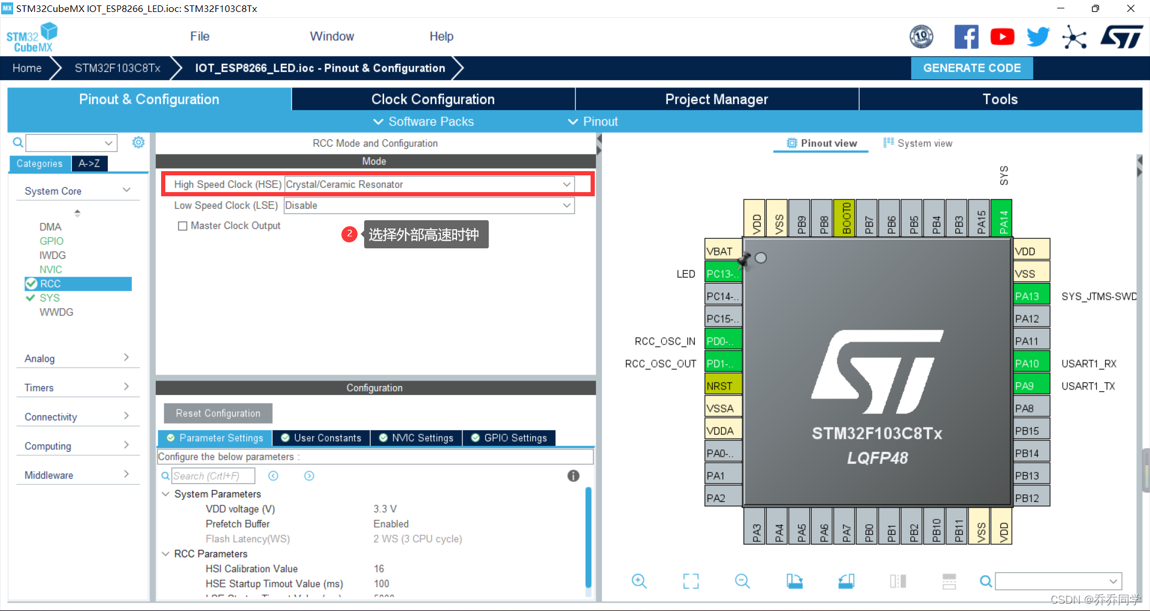Image resolution: width=1150 pixels, height=611 pixels.
Task: Go to next parameter search result
Action: (x=309, y=476)
